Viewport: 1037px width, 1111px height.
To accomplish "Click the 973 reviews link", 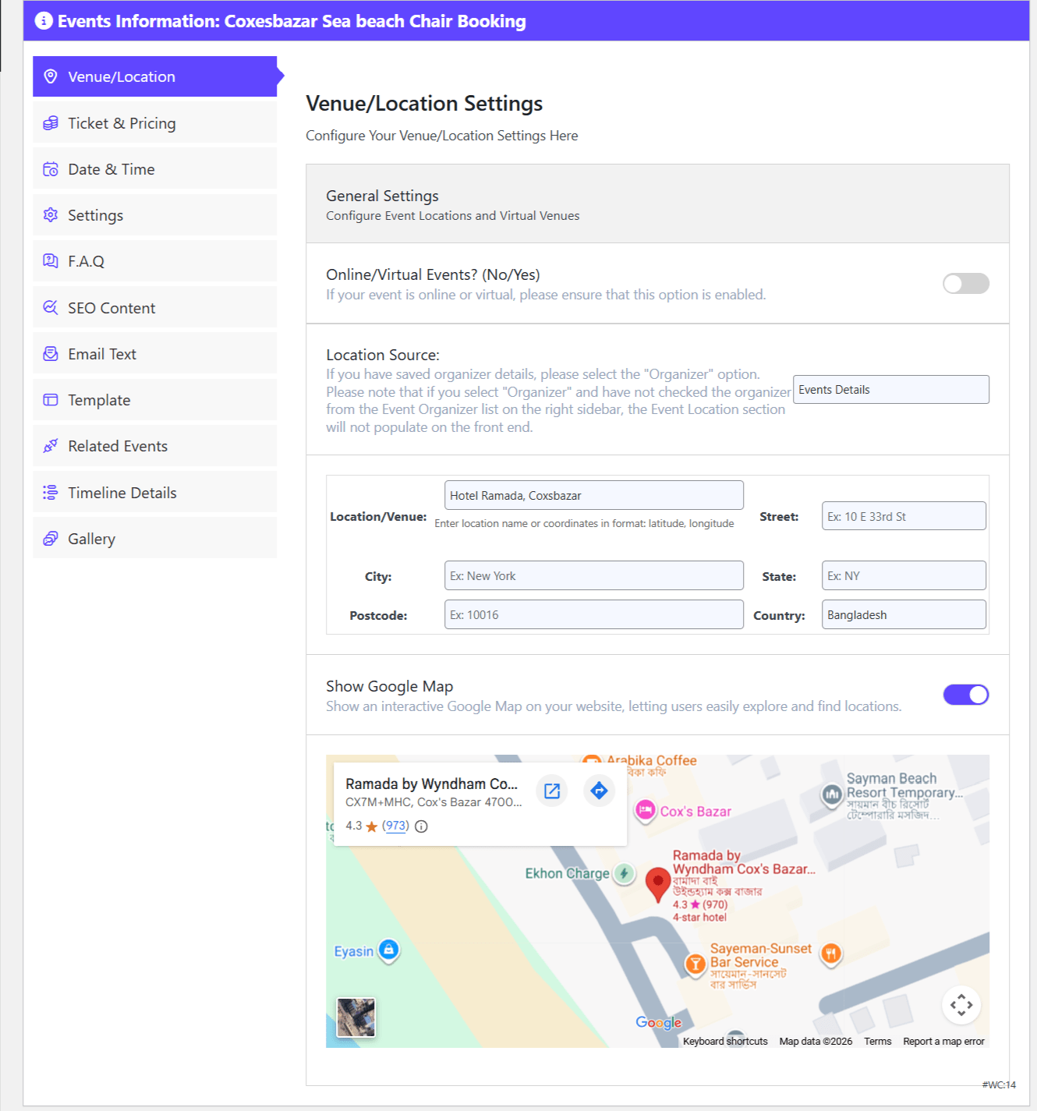I will point(395,826).
